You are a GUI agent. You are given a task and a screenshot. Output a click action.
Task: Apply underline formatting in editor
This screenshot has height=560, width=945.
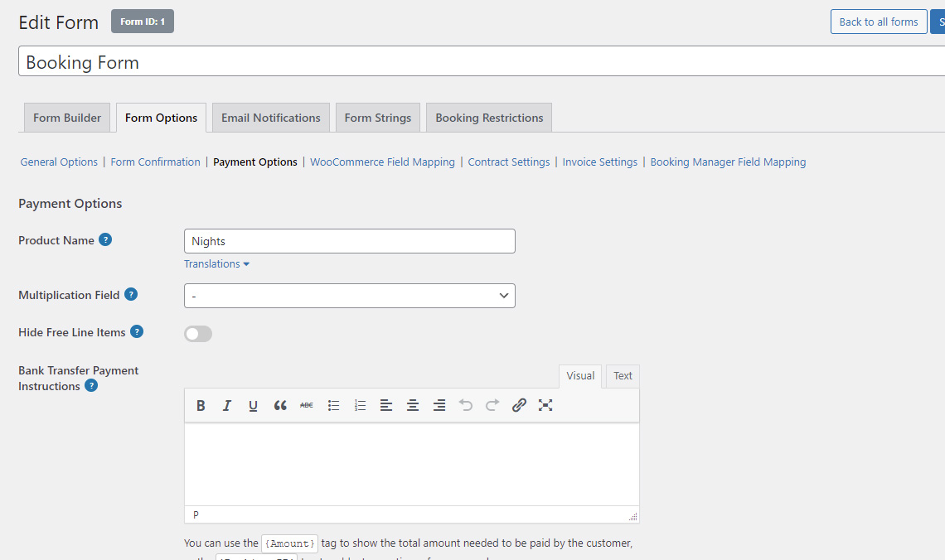[253, 405]
